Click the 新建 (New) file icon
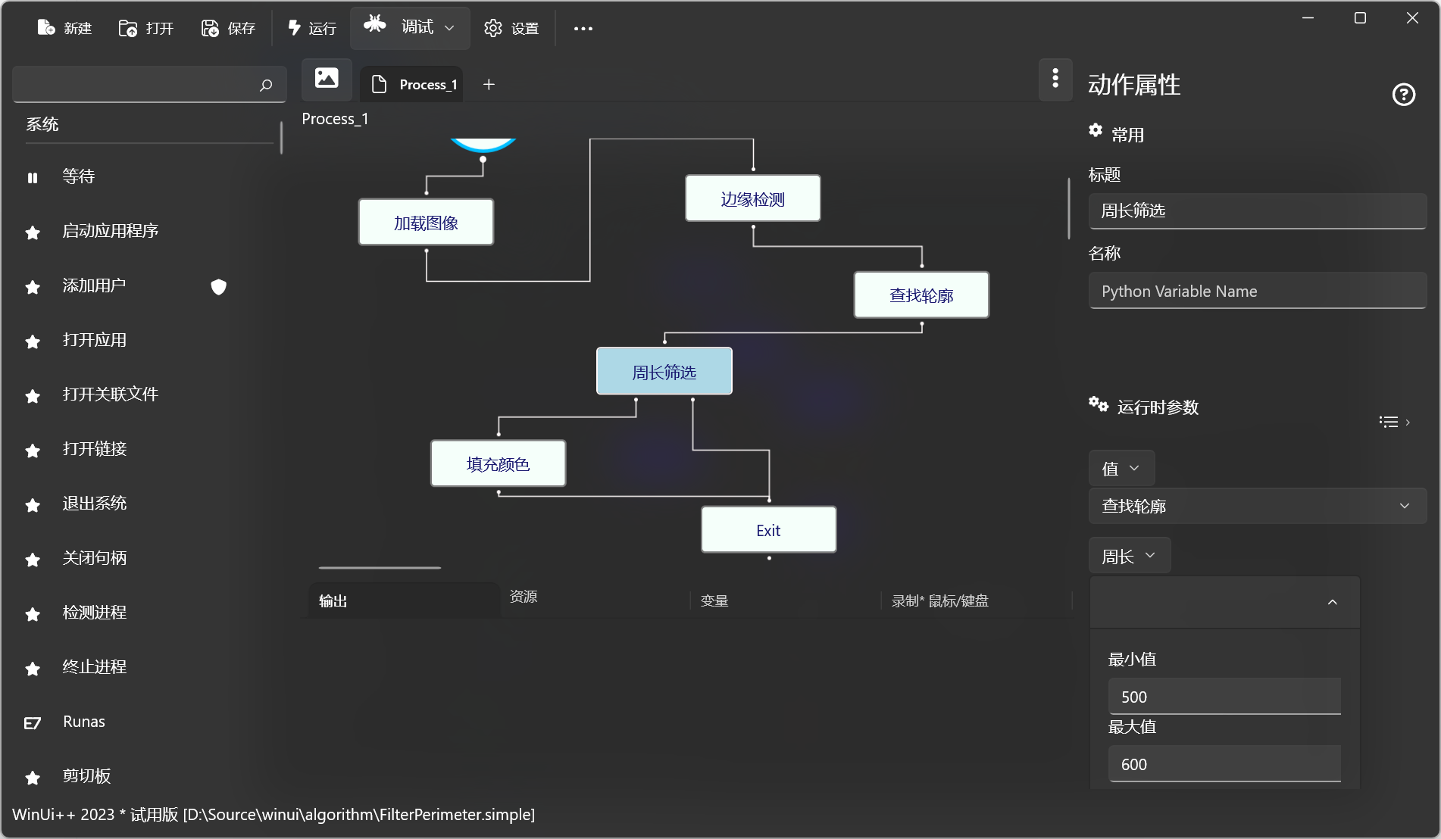The height and width of the screenshot is (839, 1441). (46, 28)
